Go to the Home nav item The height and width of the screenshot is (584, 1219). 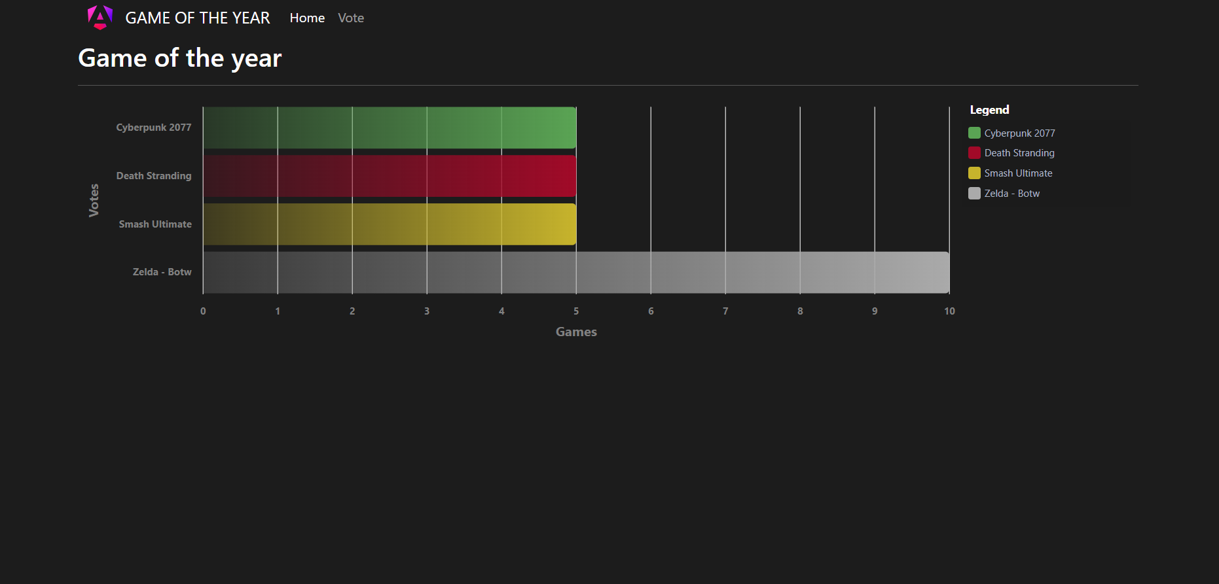pyautogui.click(x=307, y=18)
